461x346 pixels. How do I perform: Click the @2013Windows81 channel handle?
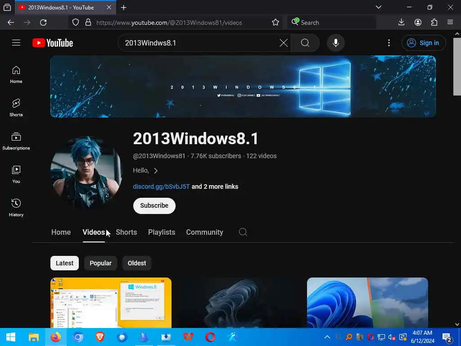[x=159, y=156]
